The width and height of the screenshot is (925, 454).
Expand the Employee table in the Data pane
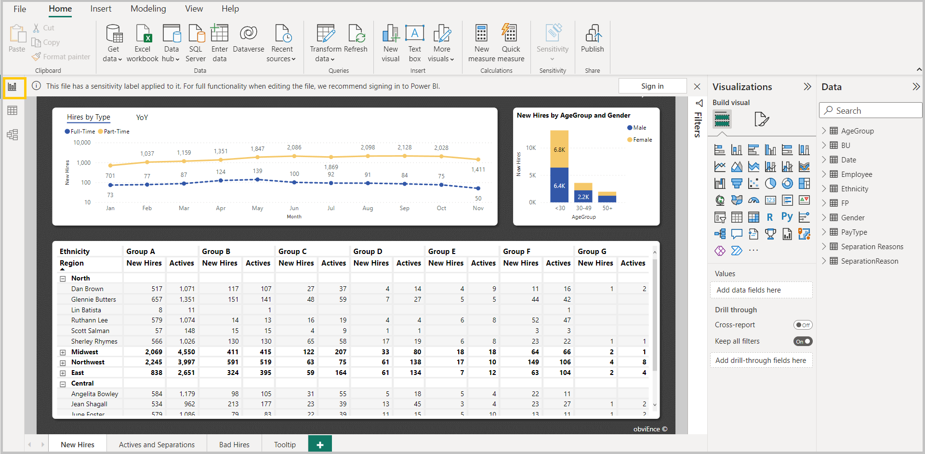[x=825, y=174]
